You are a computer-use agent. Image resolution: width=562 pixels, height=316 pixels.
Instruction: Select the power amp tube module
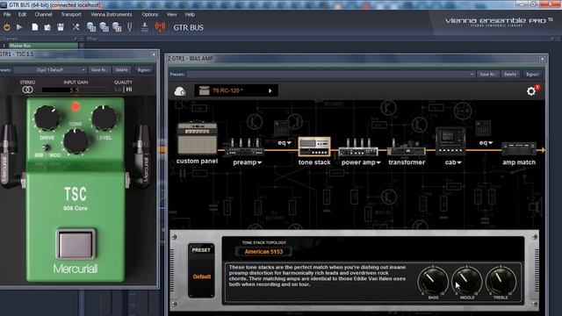pyautogui.click(x=358, y=147)
